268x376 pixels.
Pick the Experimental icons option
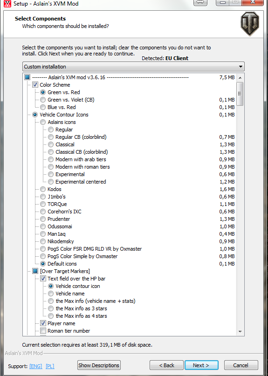[x=51, y=174]
